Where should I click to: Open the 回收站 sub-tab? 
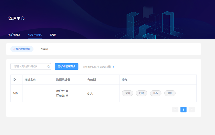pyautogui.click(x=44, y=49)
